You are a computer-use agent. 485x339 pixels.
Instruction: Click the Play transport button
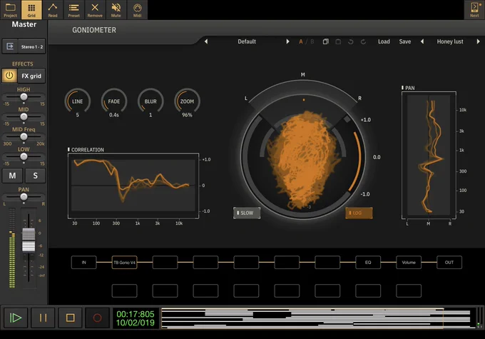point(16,318)
